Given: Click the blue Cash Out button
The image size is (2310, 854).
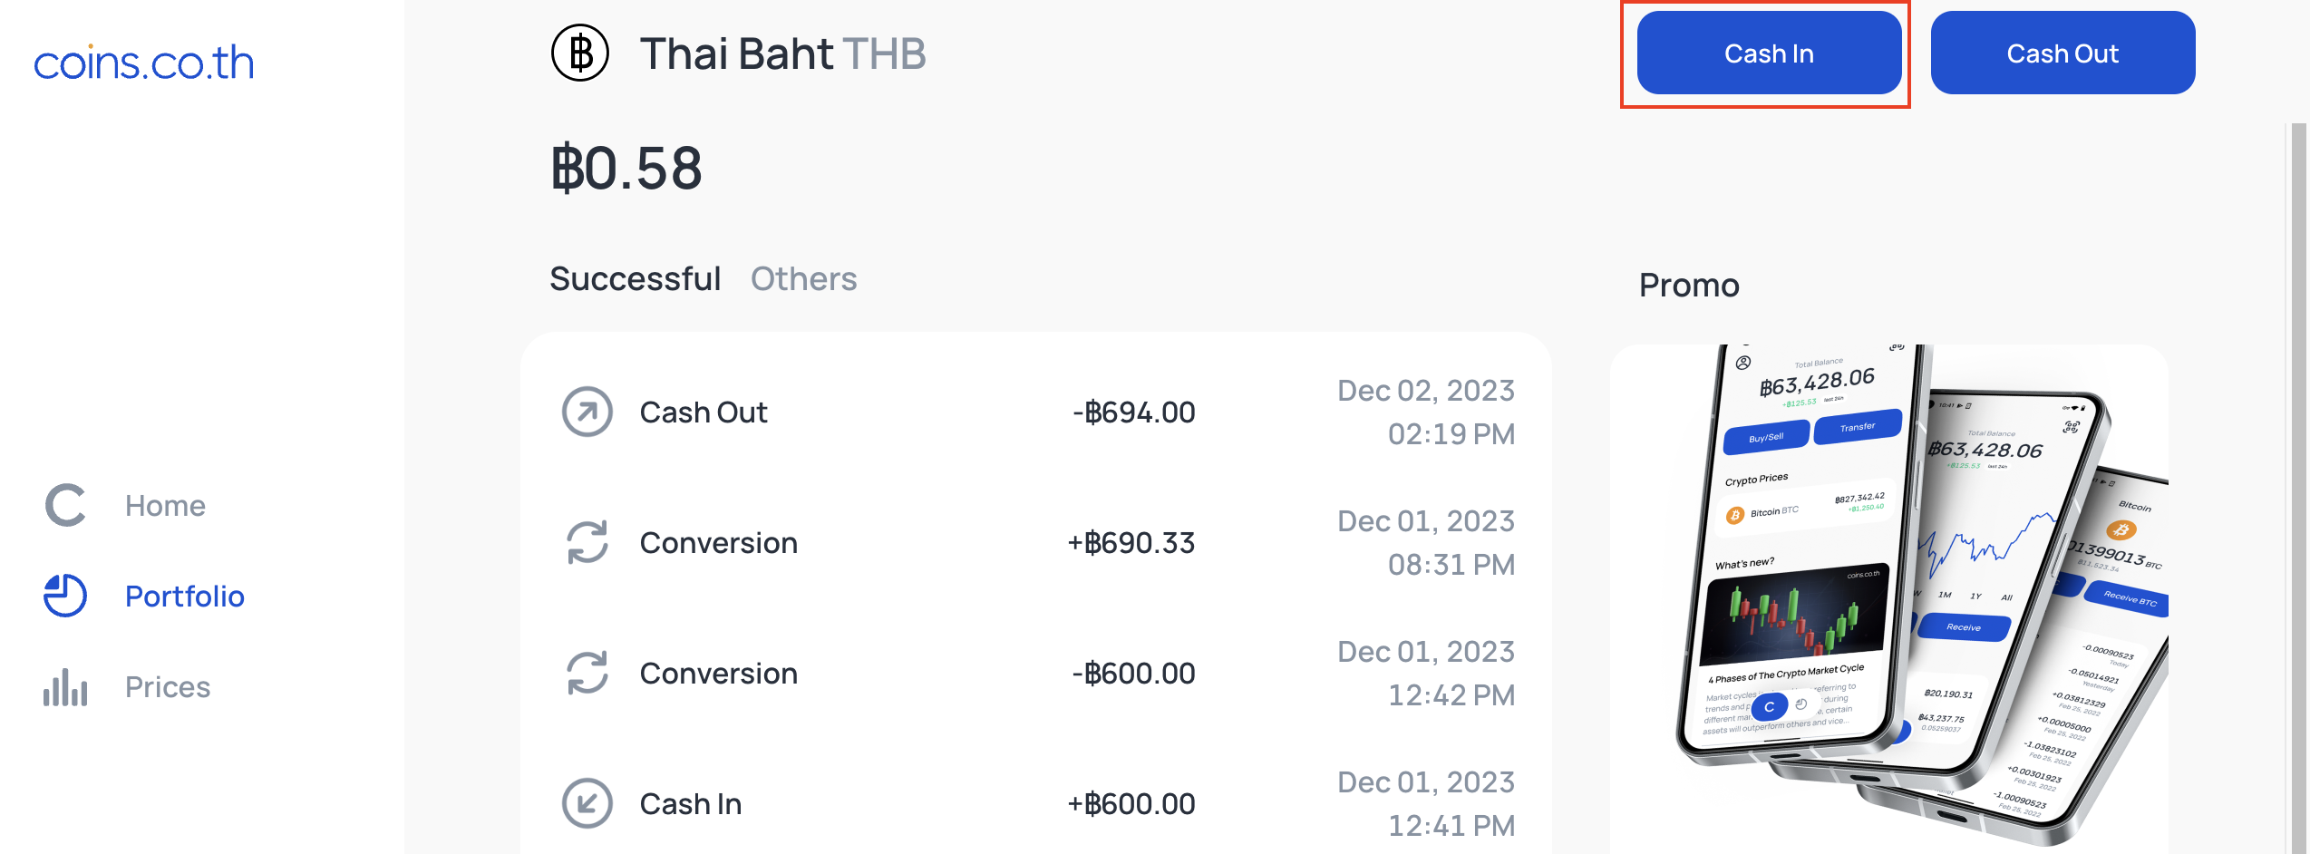Looking at the screenshot, I should pos(2062,53).
